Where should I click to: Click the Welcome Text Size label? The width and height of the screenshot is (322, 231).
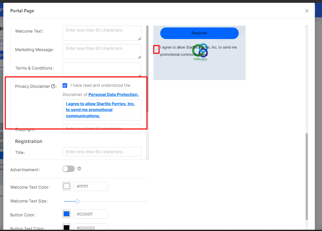pos(29,201)
